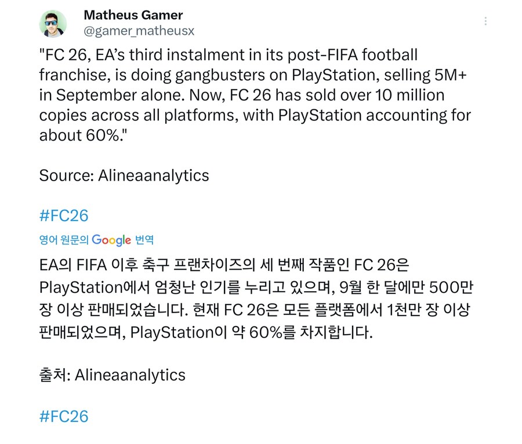Viewport: 522px width, 444px height.
Task: Open the tweet's three-dot more options menu
Action: [485, 21]
